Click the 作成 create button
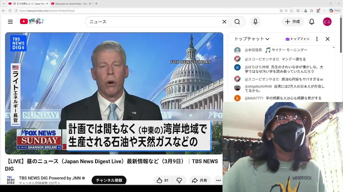 (x=293, y=22)
